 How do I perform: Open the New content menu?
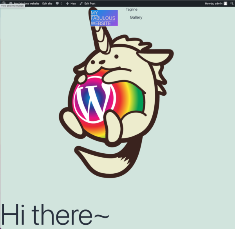pos(71,4)
